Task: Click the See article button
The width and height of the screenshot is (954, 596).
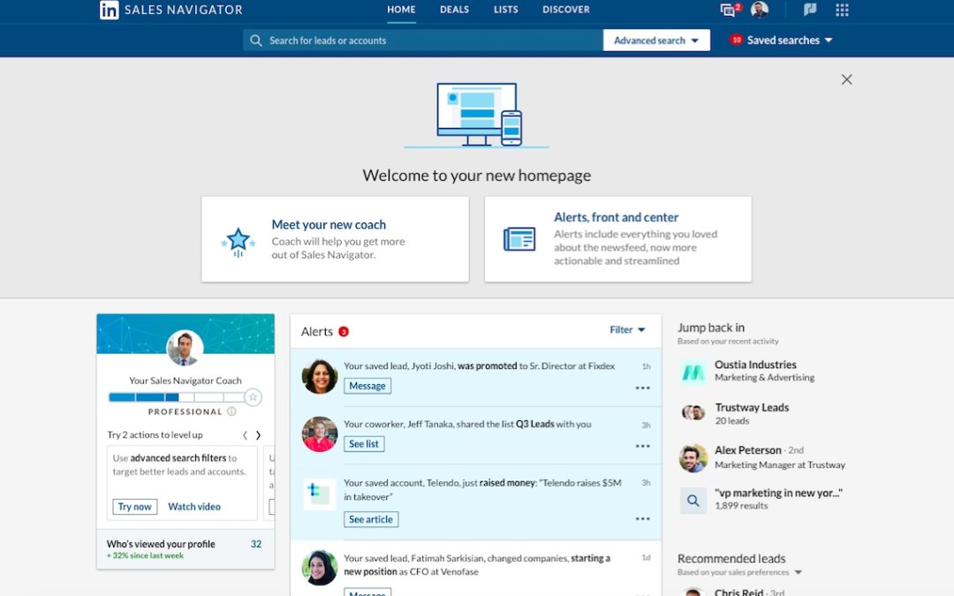Action: point(371,520)
